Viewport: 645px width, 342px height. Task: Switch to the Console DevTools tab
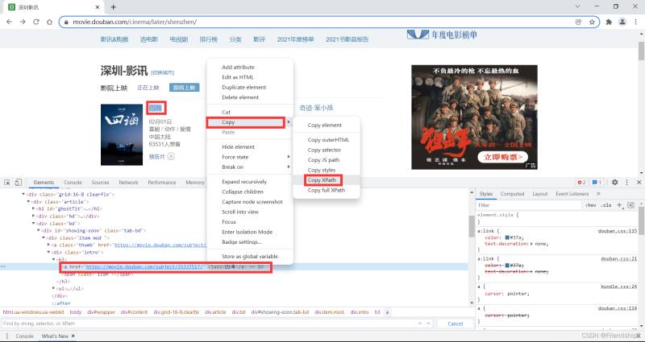tap(73, 183)
